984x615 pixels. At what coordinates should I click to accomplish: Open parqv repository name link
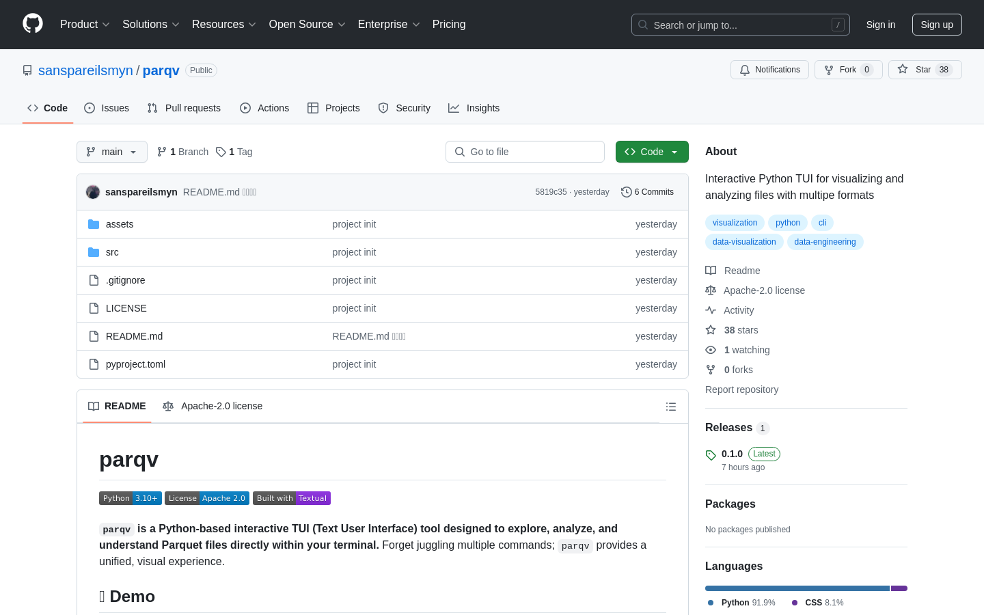tap(161, 70)
